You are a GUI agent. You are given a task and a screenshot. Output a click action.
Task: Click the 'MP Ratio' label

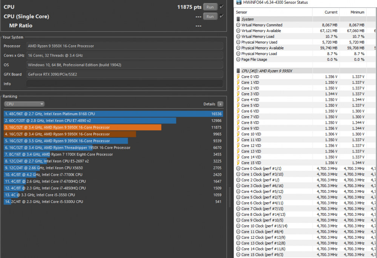pos(21,26)
